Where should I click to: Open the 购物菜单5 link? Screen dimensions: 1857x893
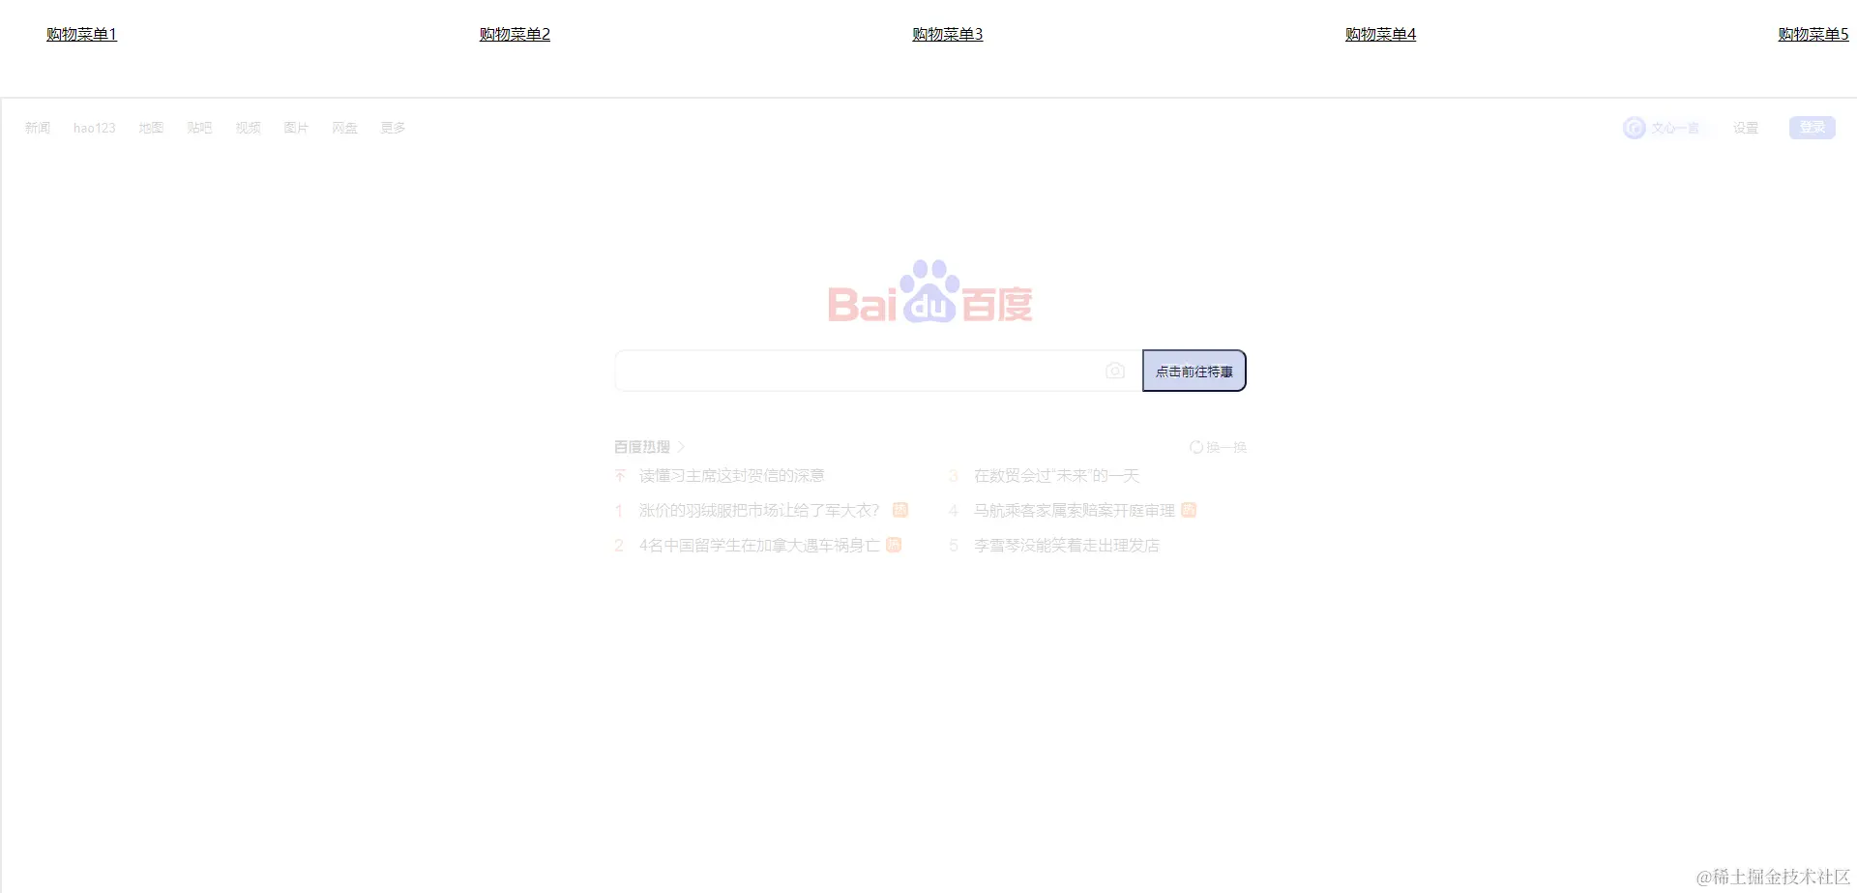pos(1813,34)
